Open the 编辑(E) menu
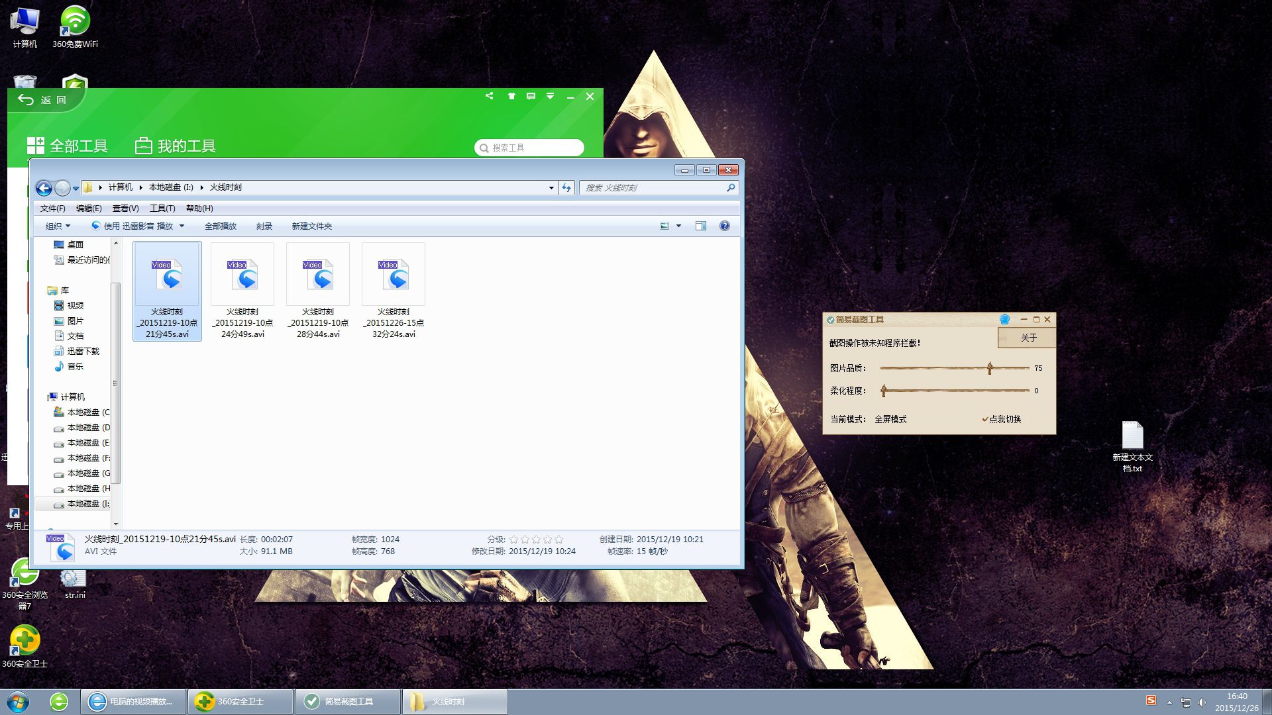 click(89, 209)
